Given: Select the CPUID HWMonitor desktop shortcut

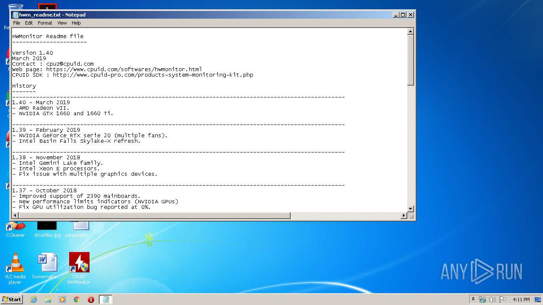Looking at the screenshot, I should point(79,268).
